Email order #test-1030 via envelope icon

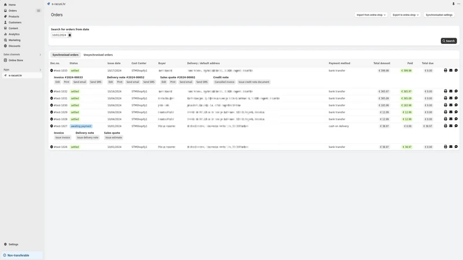tap(451, 105)
